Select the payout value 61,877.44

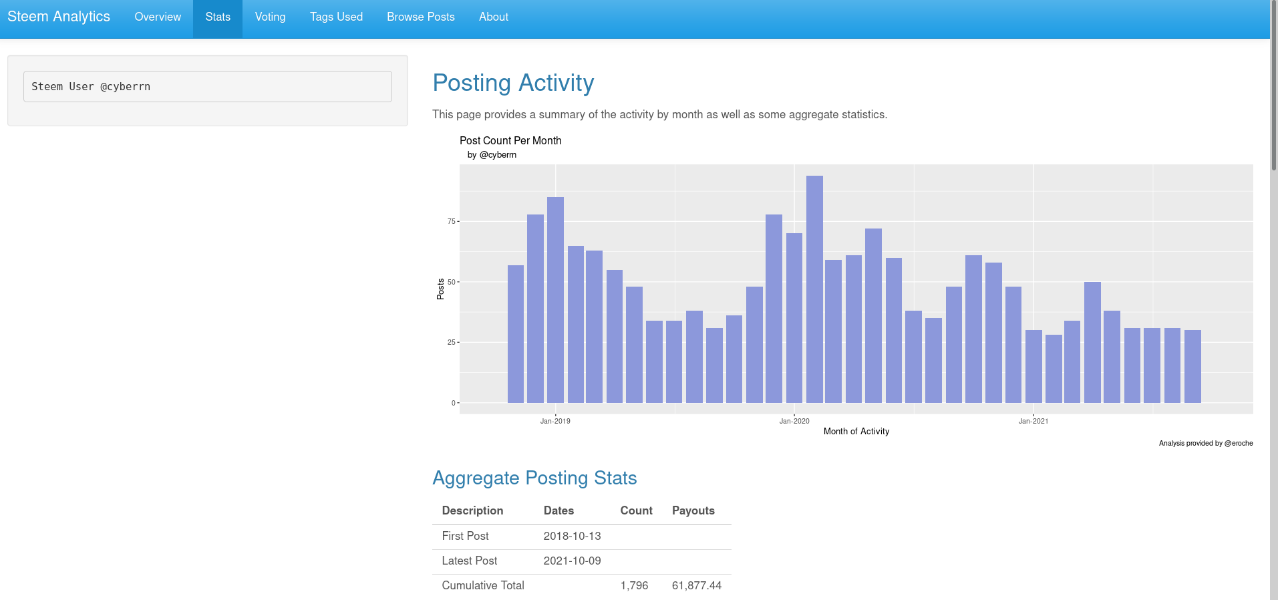[x=697, y=585]
